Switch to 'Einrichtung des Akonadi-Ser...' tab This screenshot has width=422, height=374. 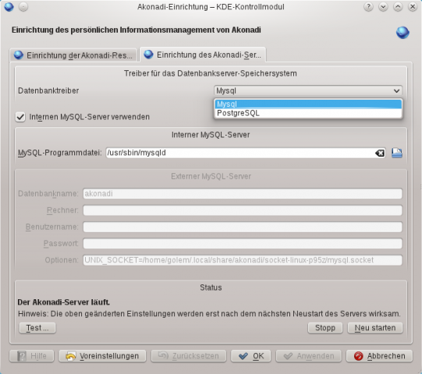203,55
